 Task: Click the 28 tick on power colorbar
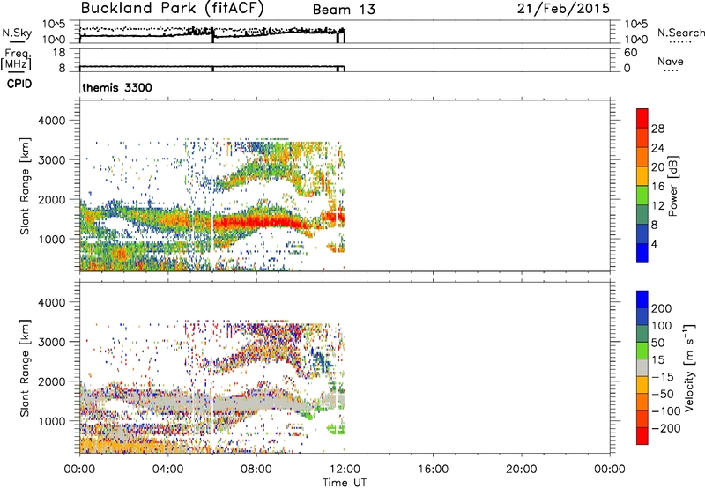pos(657,129)
